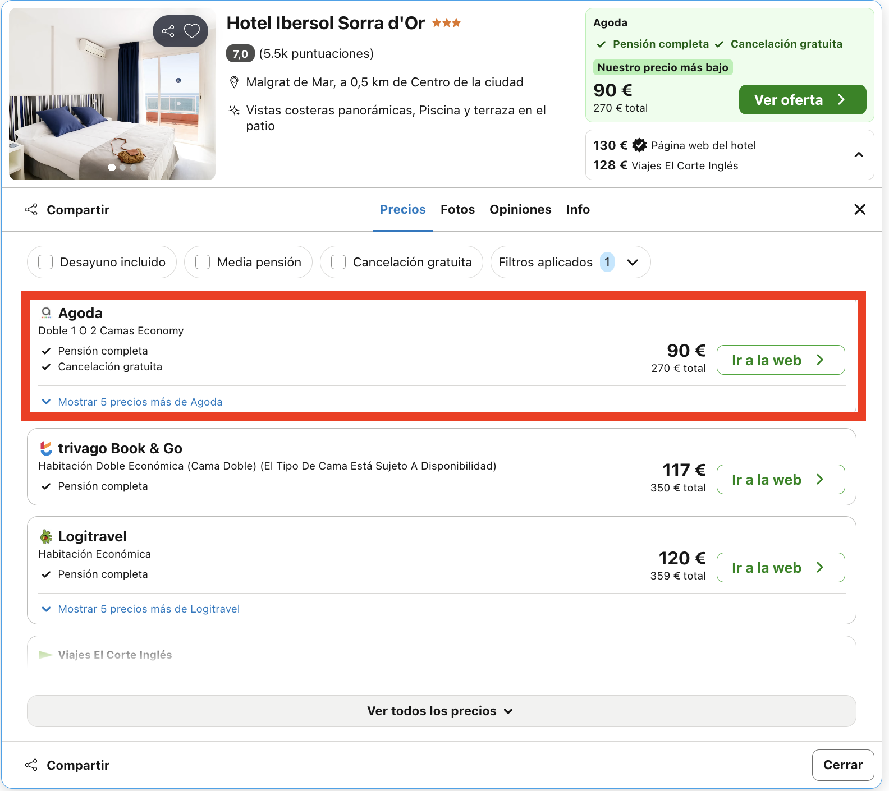Click the share icon on hotel photo
889x791 pixels.
pyautogui.click(x=168, y=31)
